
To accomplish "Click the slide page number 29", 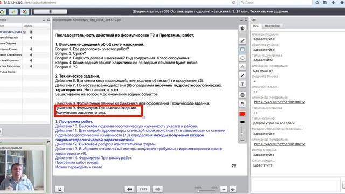I will (x=234, y=165).
